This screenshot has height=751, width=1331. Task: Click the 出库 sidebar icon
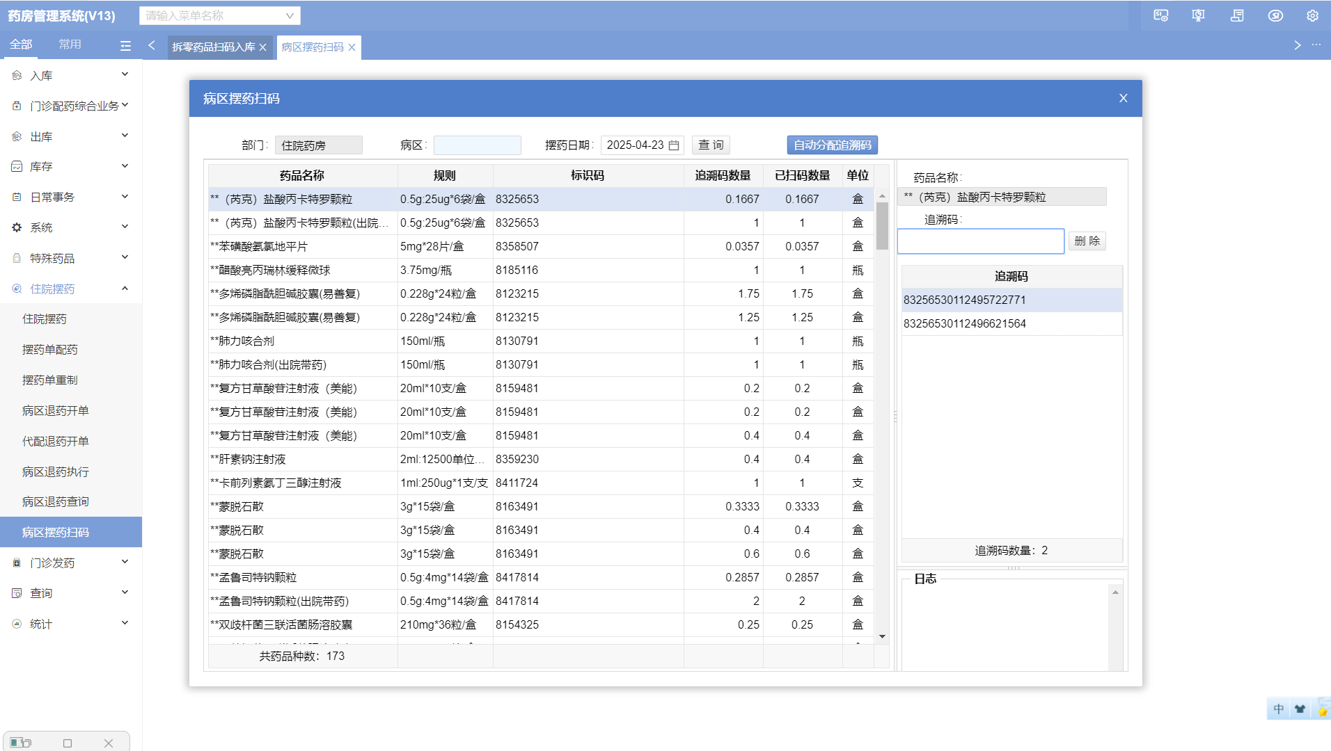tap(17, 136)
